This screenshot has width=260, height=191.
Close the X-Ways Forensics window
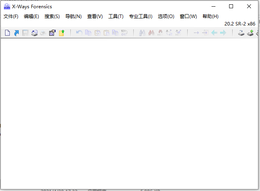[249, 7]
